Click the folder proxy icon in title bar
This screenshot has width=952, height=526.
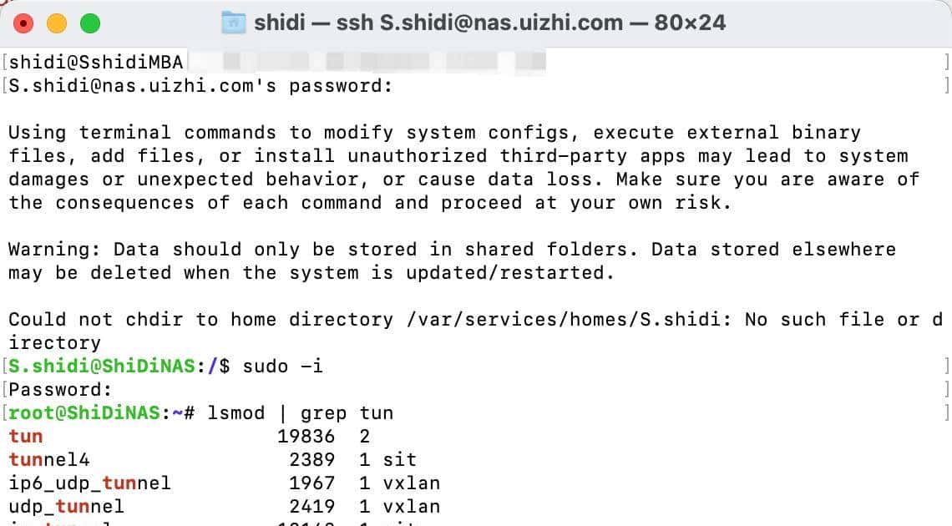[x=233, y=23]
